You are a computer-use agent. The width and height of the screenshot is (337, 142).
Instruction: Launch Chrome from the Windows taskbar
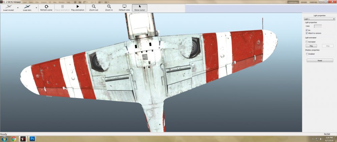click(x=14, y=139)
